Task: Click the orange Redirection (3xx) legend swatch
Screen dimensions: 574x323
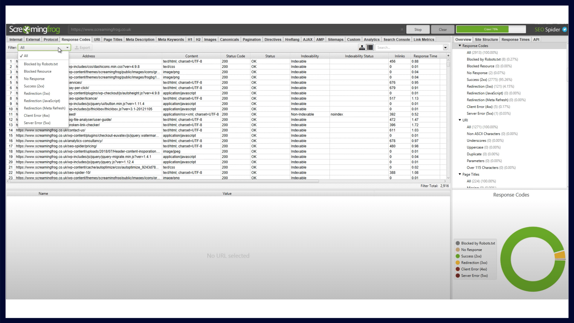Action: pyautogui.click(x=457, y=263)
